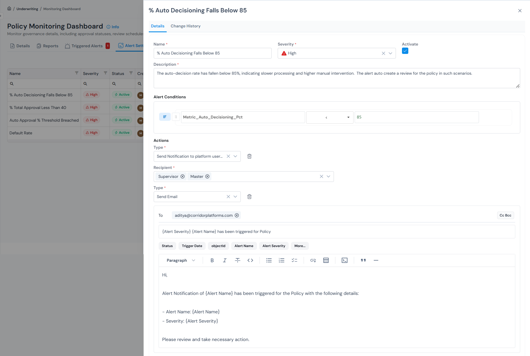The width and height of the screenshot is (530, 356).
Task: Clear the Severity selection
Action: (x=384, y=53)
